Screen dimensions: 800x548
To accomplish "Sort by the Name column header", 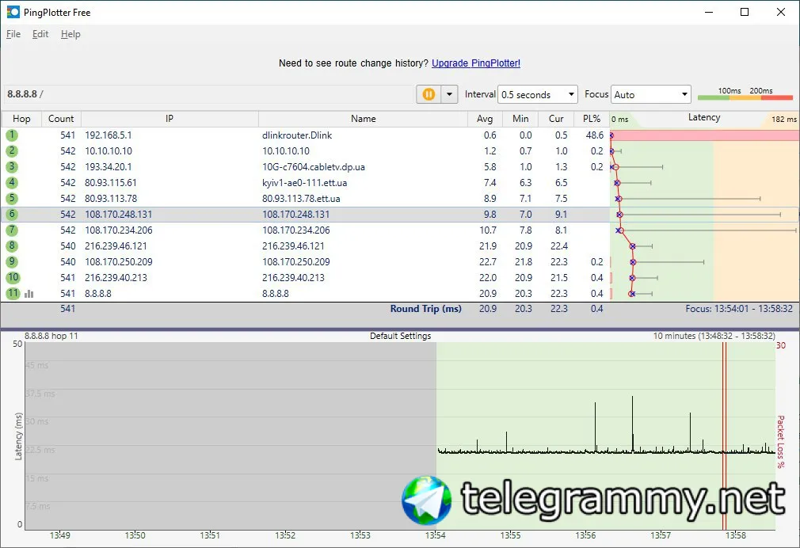I will 364,119.
